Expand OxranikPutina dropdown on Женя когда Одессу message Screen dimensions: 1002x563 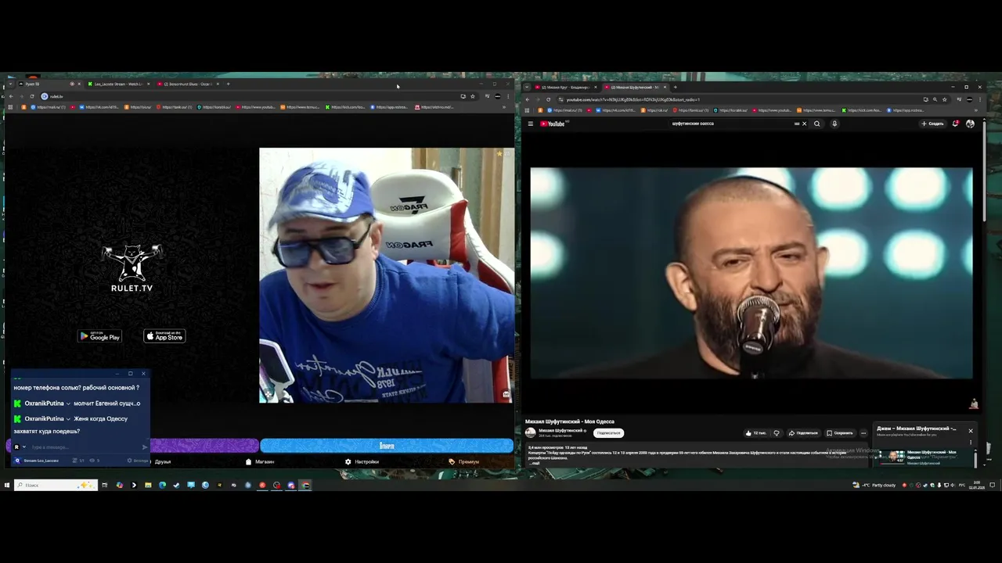pyautogui.click(x=68, y=419)
